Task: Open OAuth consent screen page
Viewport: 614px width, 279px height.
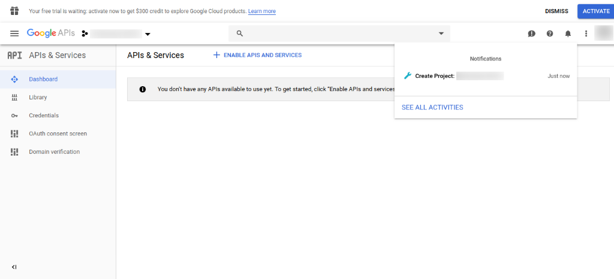Action: pos(58,134)
